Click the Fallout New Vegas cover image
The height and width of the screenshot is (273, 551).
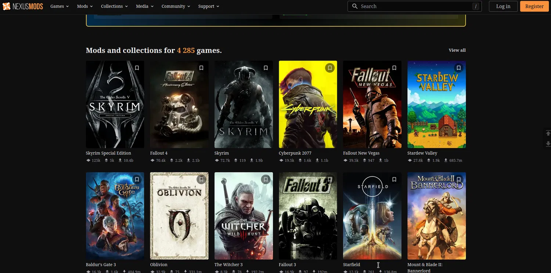pos(372,104)
